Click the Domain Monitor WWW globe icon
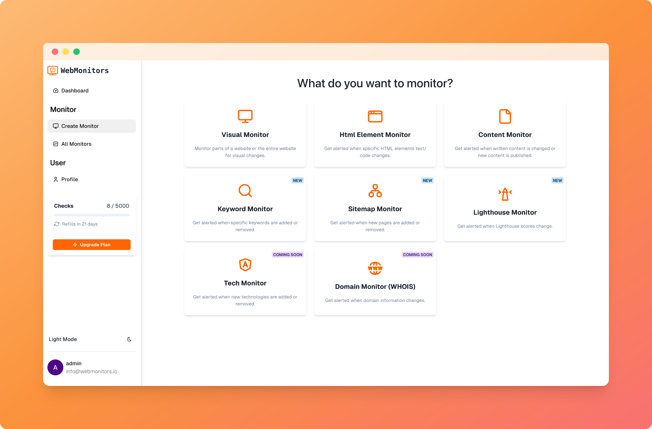Image resolution: width=652 pixels, height=429 pixels. pos(375,268)
